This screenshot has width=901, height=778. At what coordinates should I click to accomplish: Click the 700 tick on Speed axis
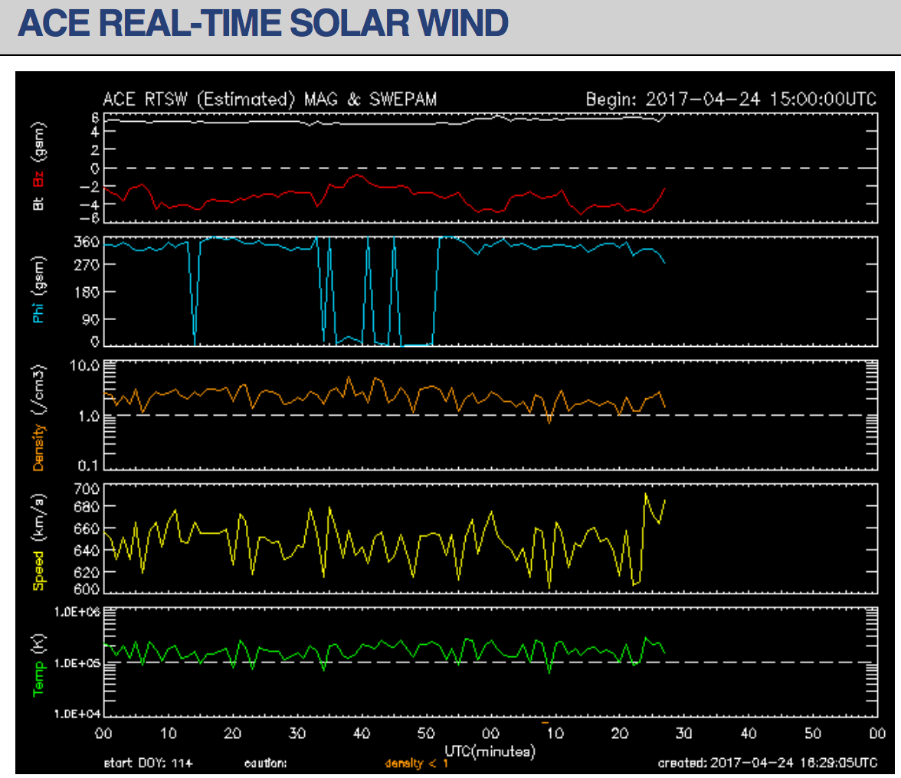point(86,489)
